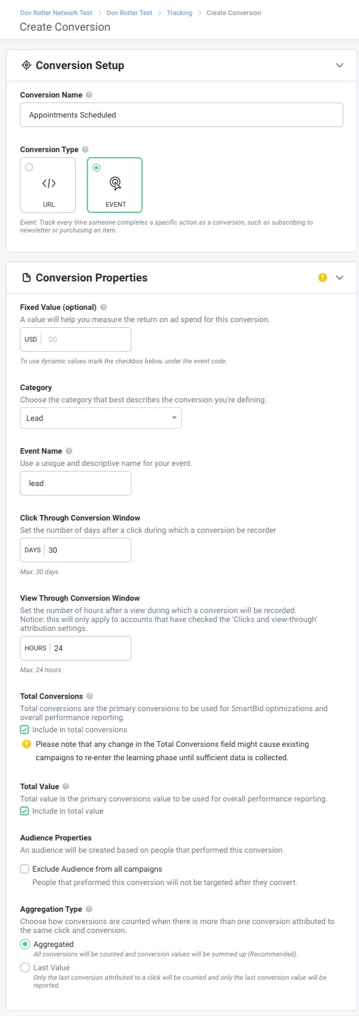Collapse the Conversion Properties section chevron
The width and height of the screenshot is (359, 1016).
[339, 278]
